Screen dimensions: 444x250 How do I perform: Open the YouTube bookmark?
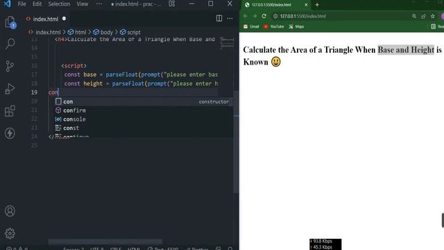[274, 26]
